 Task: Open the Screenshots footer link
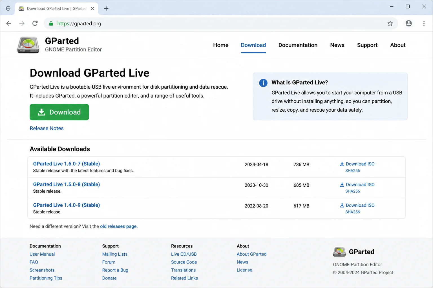42,270
